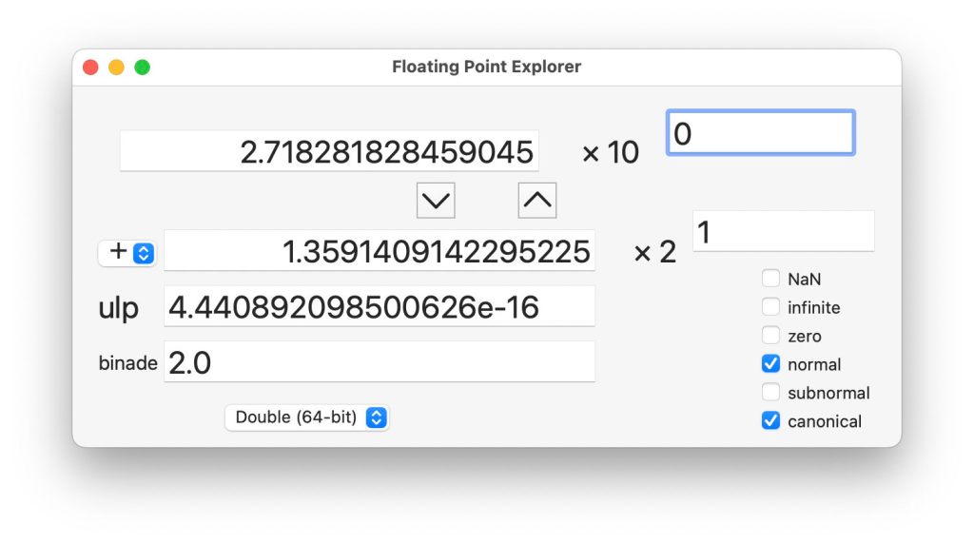Close the Floating Point Explorer window
The width and height of the screenshot is (974, 543).
pyautogui.click(x=91, y=68)
